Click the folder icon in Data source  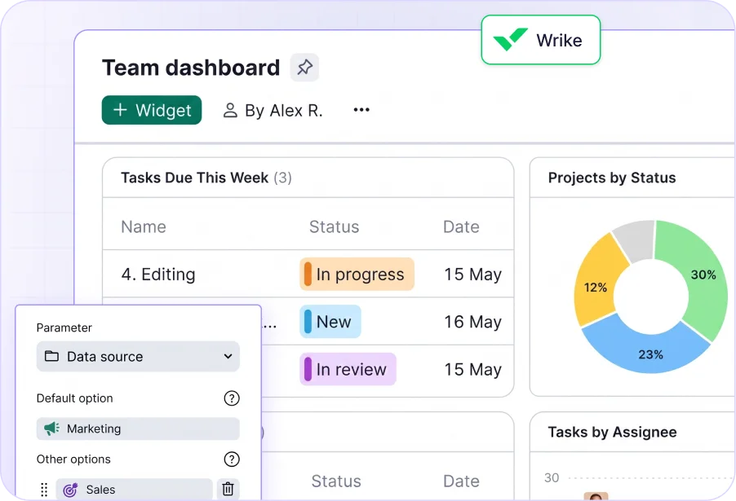point(51,356)
